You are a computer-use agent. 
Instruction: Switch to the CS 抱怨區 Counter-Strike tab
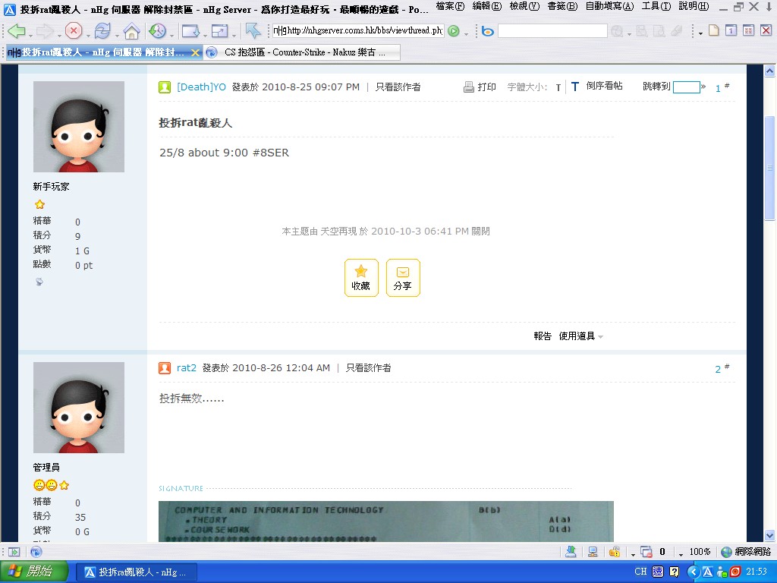300,52
